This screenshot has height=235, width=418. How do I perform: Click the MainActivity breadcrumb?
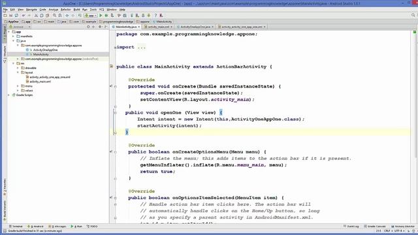pos(163,22)
